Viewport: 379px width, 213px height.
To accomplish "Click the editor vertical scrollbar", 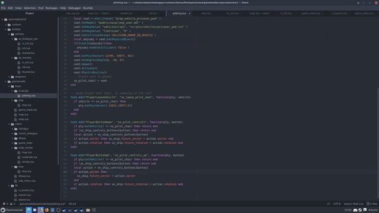I will click(x=378, y=143).
